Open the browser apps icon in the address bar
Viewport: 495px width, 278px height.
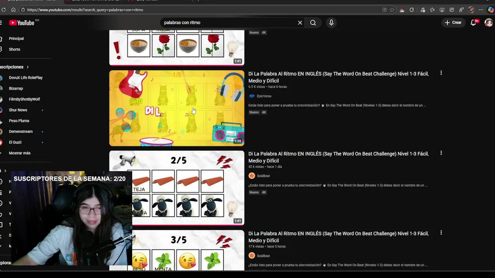point(384,10)
